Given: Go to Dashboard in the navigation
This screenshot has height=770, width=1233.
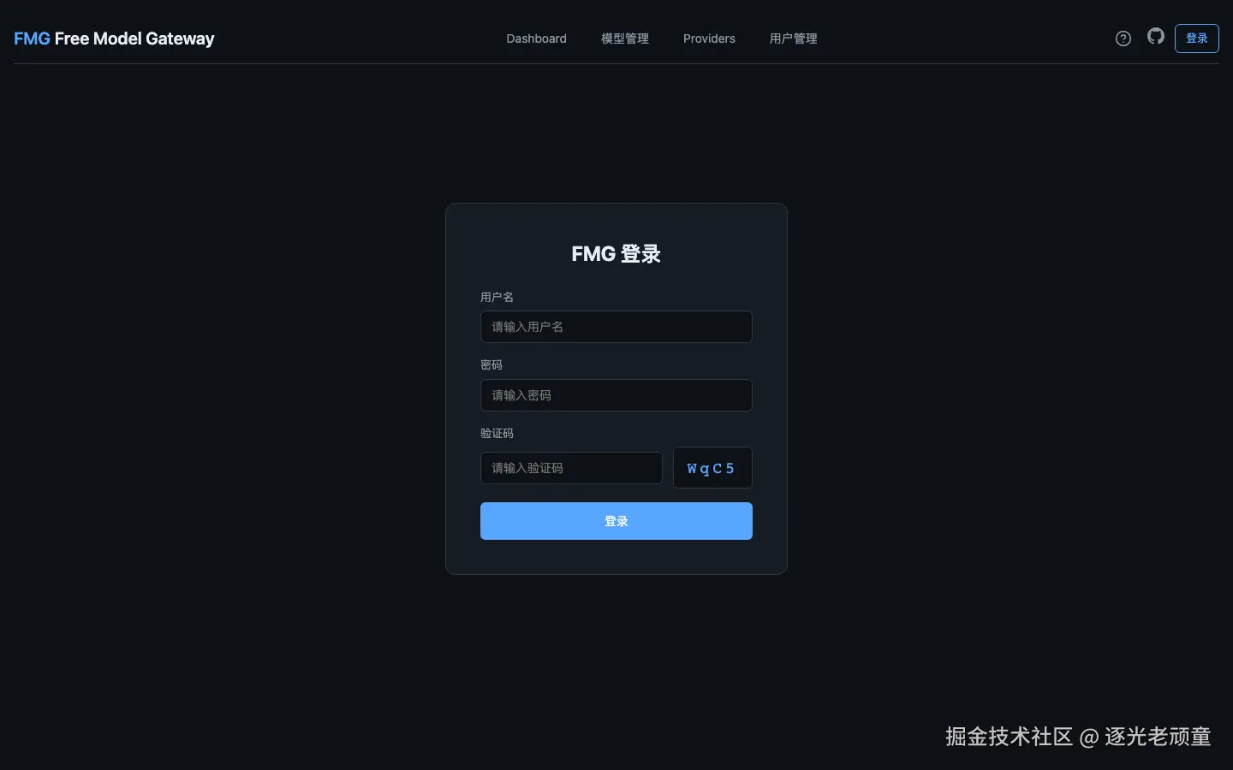Looking at the screenshot, I should (537, 38).
